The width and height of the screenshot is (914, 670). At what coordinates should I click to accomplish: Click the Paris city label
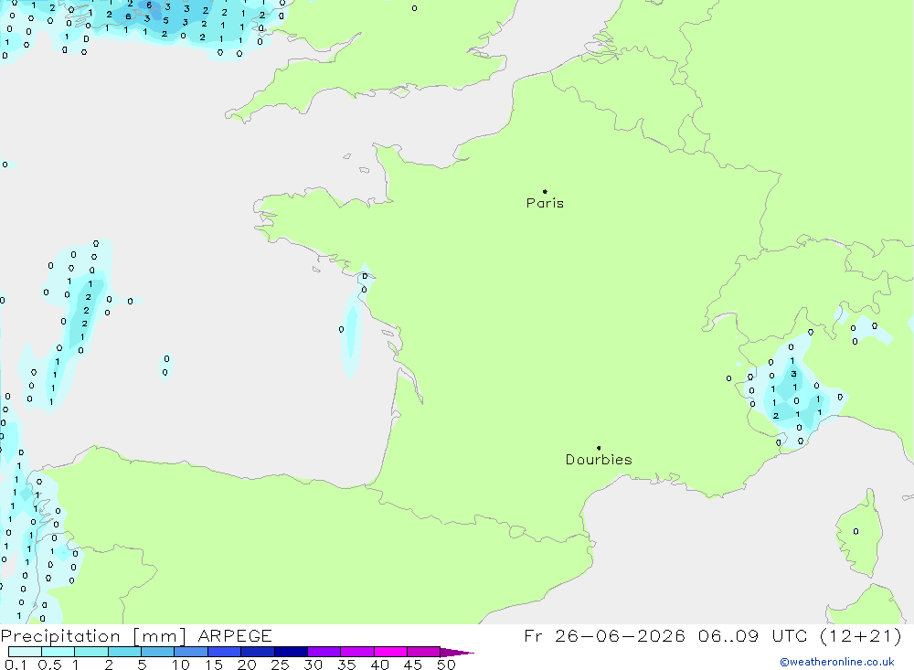point(545,203)
